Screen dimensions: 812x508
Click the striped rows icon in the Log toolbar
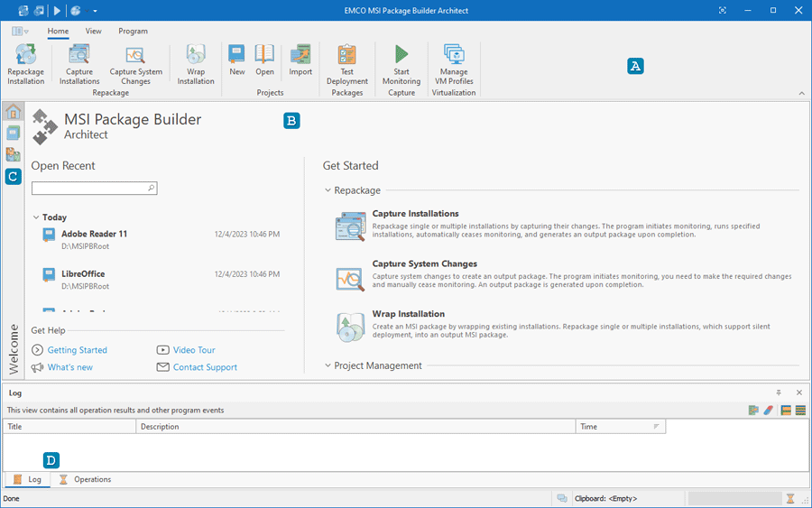pyautogui.click(x=800, y=411)
